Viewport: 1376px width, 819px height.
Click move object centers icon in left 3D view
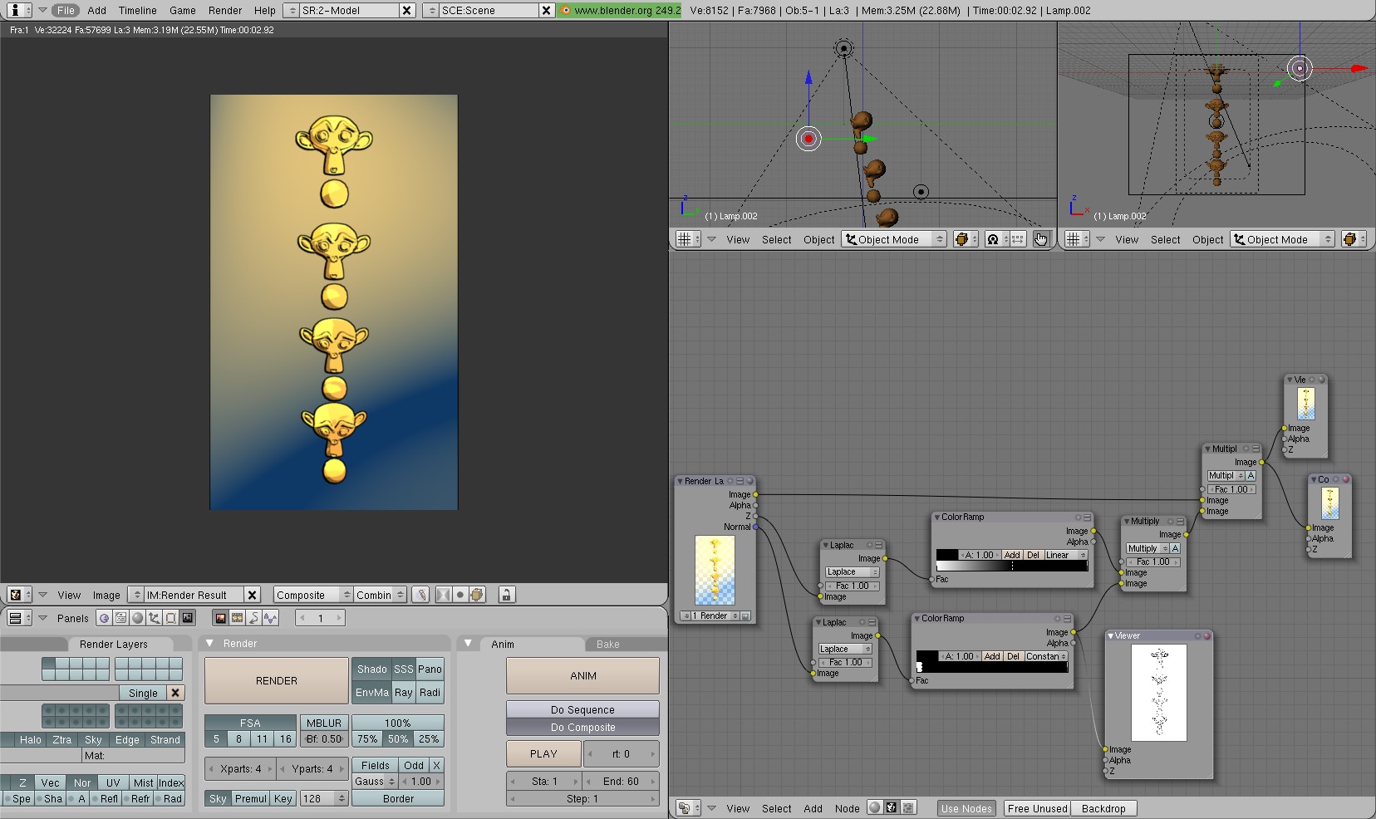[1017, 239]
